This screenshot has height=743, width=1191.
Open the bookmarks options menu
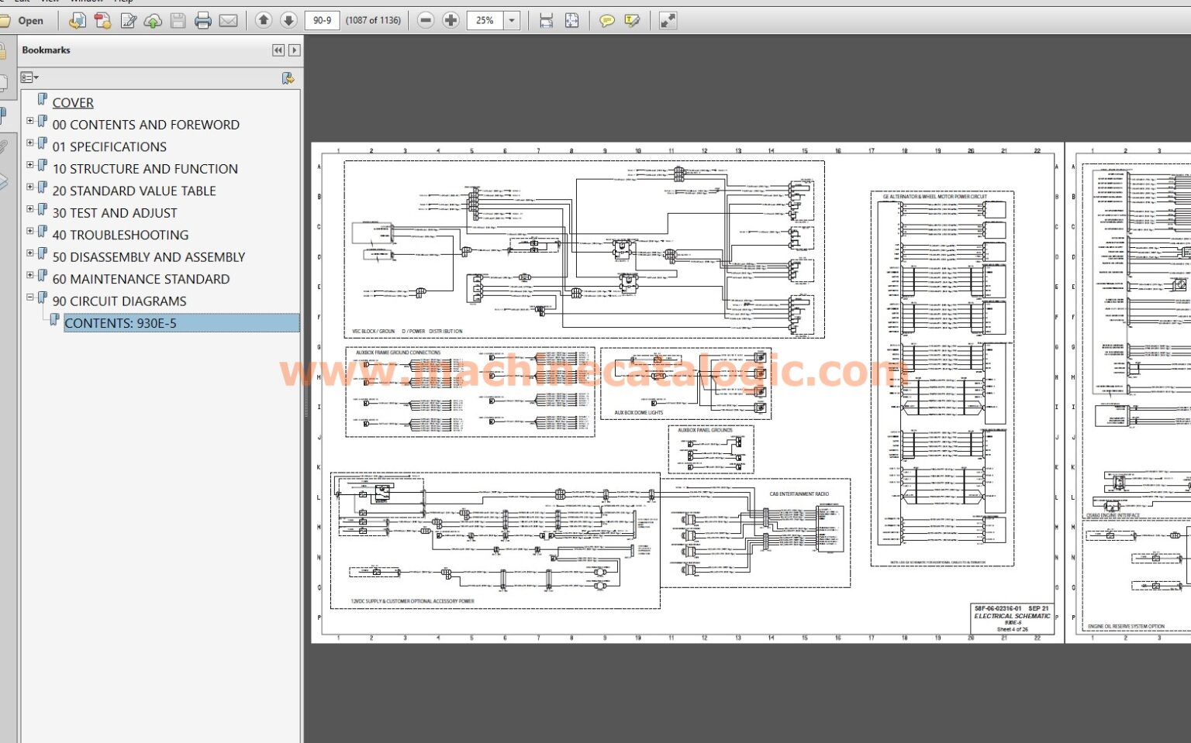[x=29, y=77]
